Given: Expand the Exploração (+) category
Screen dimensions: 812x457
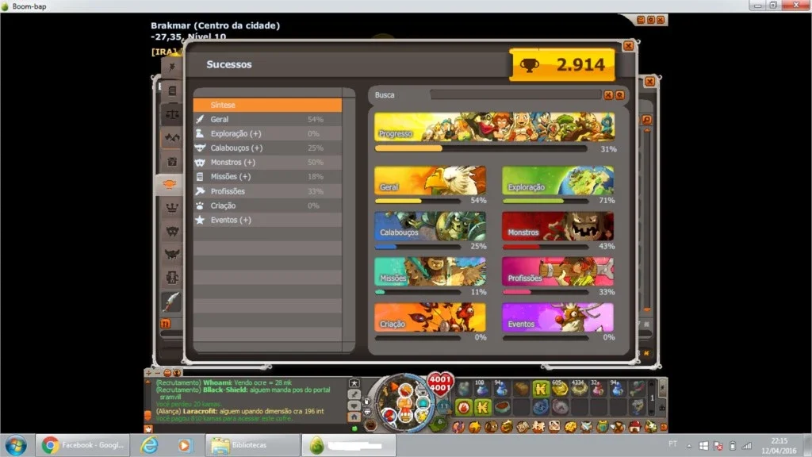Looking at the screenshot, I should (267, 133).
